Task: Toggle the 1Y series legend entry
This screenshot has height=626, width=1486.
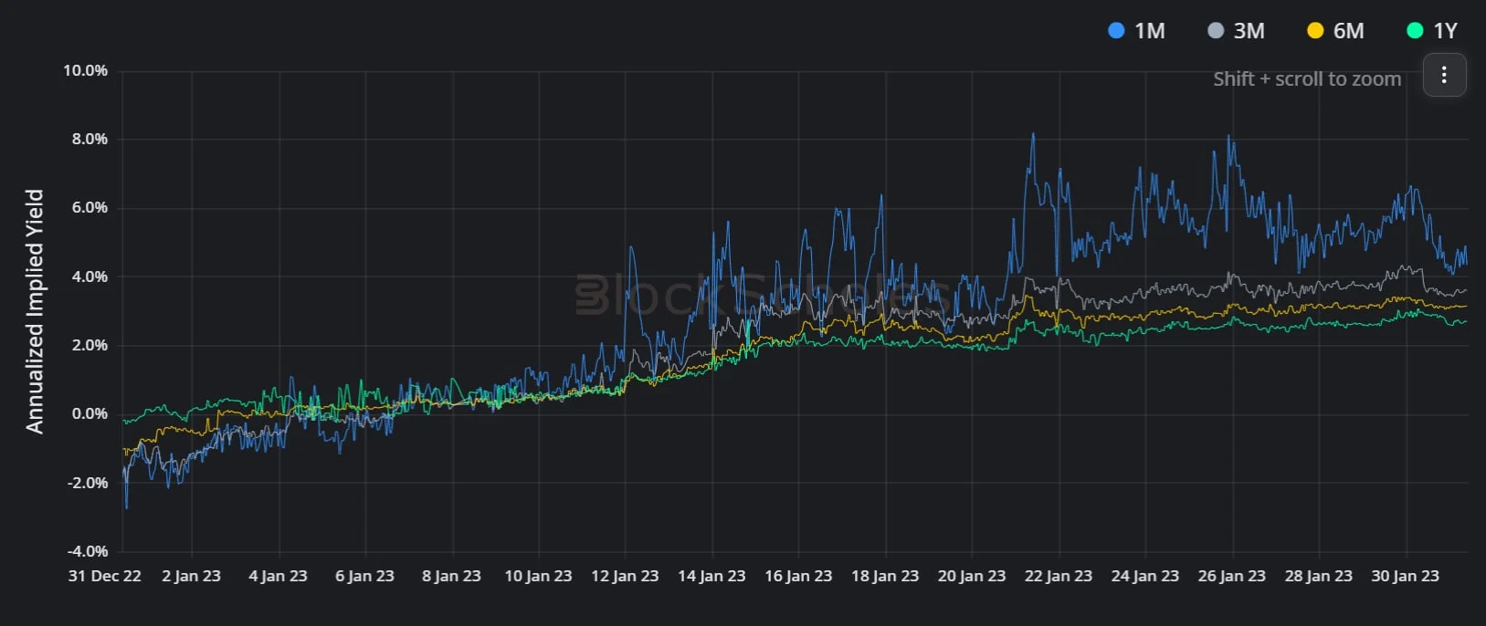Action: [1432, 31]
